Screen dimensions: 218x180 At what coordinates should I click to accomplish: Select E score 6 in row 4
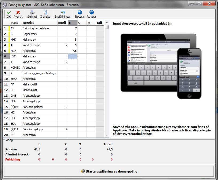73,45
